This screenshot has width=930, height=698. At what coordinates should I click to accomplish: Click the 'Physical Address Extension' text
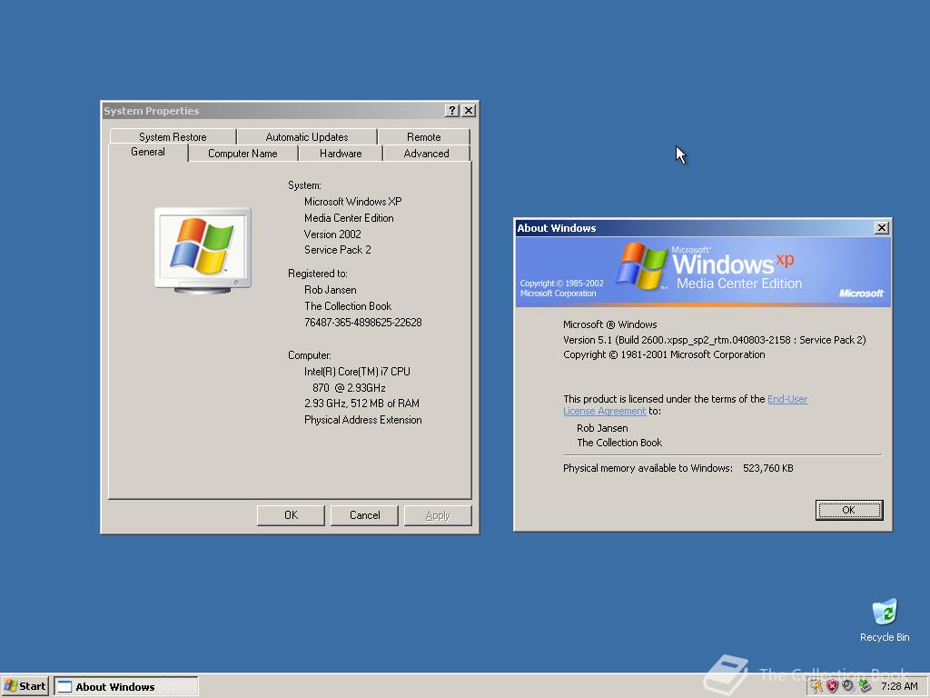363,420
